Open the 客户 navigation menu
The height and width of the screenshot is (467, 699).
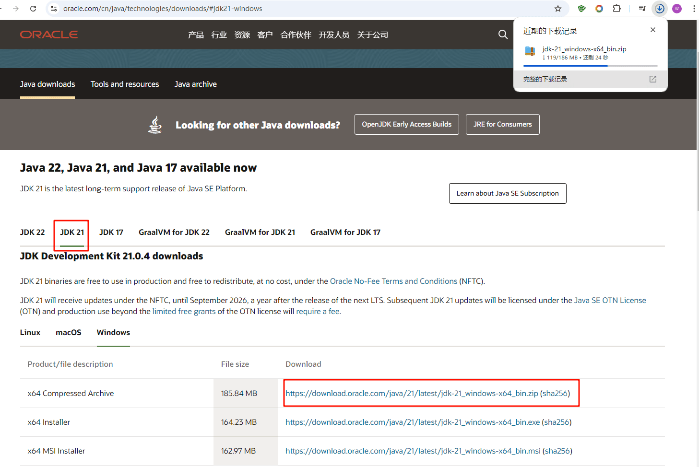tap(265, 35)
